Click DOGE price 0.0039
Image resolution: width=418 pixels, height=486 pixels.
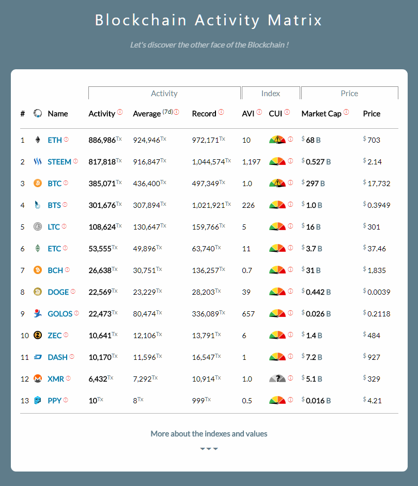[377, 292]
